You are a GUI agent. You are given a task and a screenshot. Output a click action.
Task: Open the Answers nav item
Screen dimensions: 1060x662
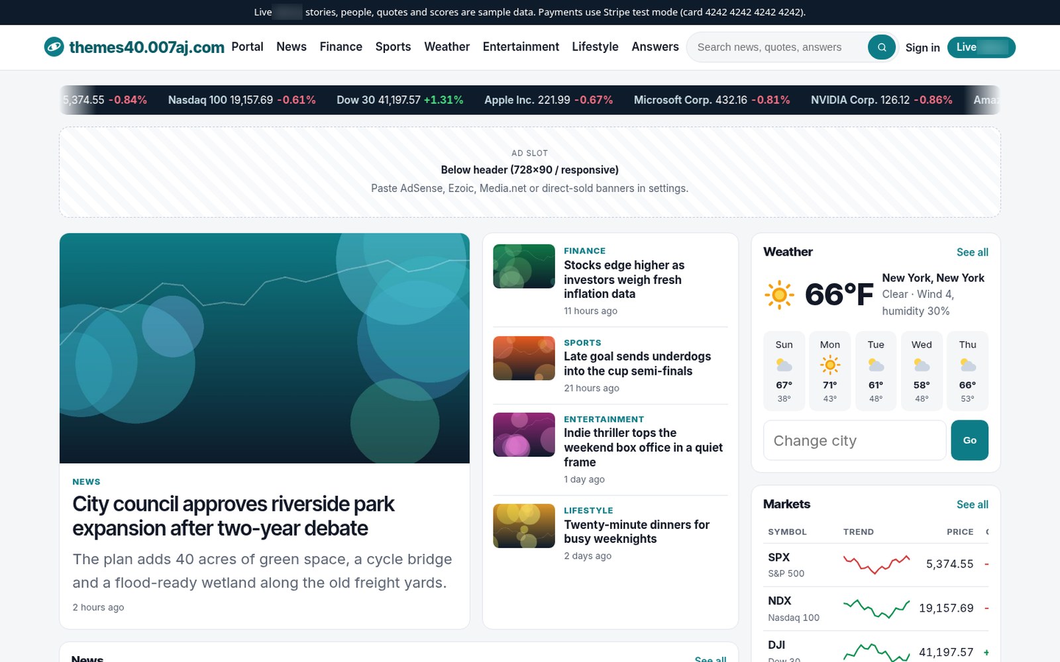[x=655, y=47]
